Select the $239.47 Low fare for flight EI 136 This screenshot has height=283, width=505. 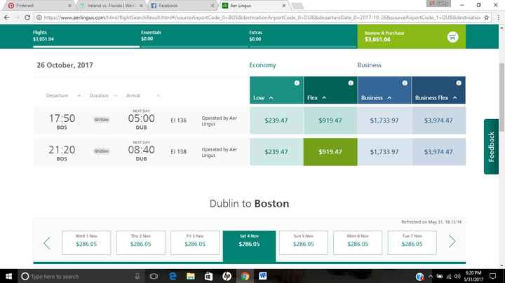click(276, 120)
